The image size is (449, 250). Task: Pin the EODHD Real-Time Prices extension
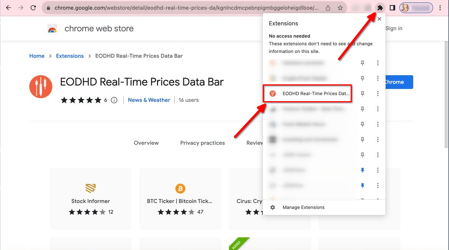click(362, 94)
